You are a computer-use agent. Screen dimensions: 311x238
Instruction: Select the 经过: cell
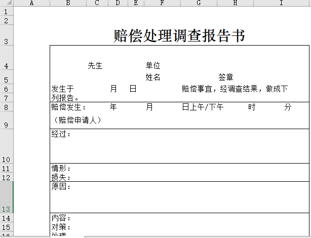coord(61,135)
